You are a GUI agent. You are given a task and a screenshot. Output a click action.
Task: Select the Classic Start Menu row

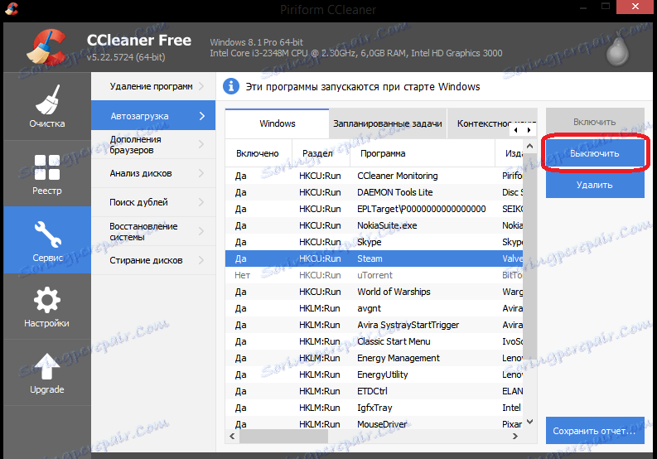tap(374, 341)
